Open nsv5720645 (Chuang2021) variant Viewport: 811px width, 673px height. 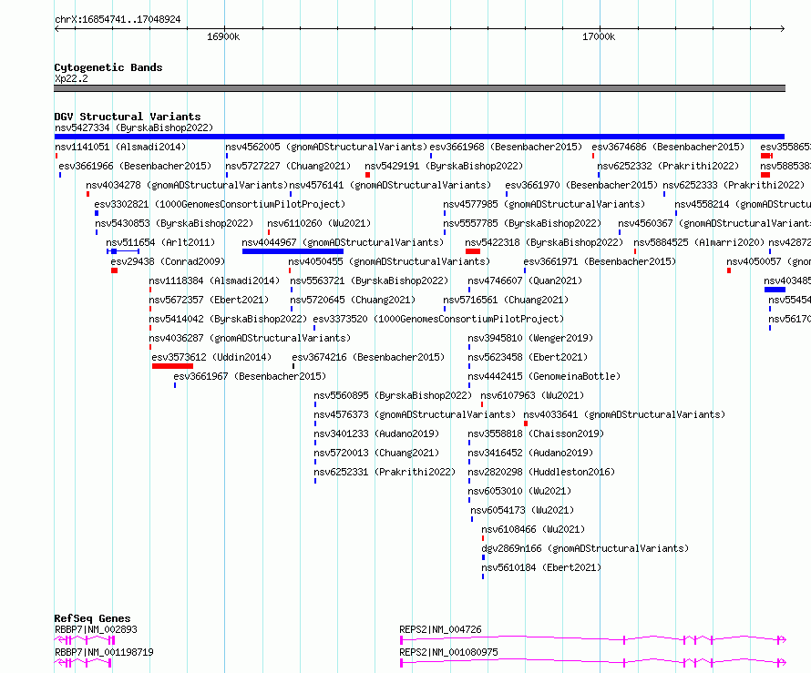pos(353,300)
